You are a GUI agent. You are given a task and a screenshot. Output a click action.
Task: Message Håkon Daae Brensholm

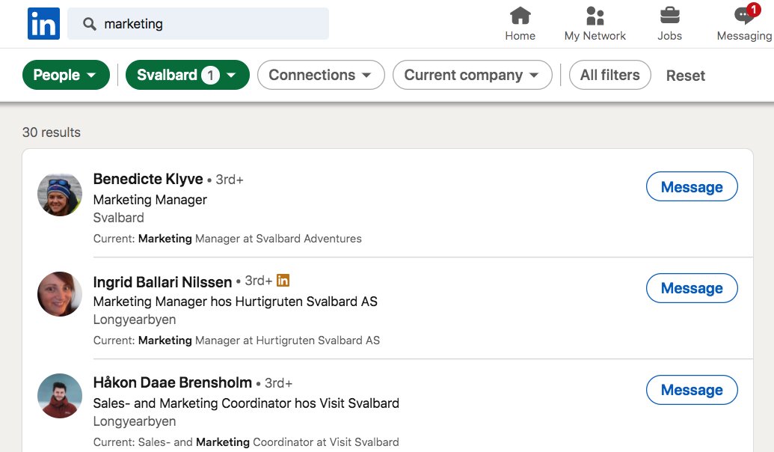[x=691, y=390]
